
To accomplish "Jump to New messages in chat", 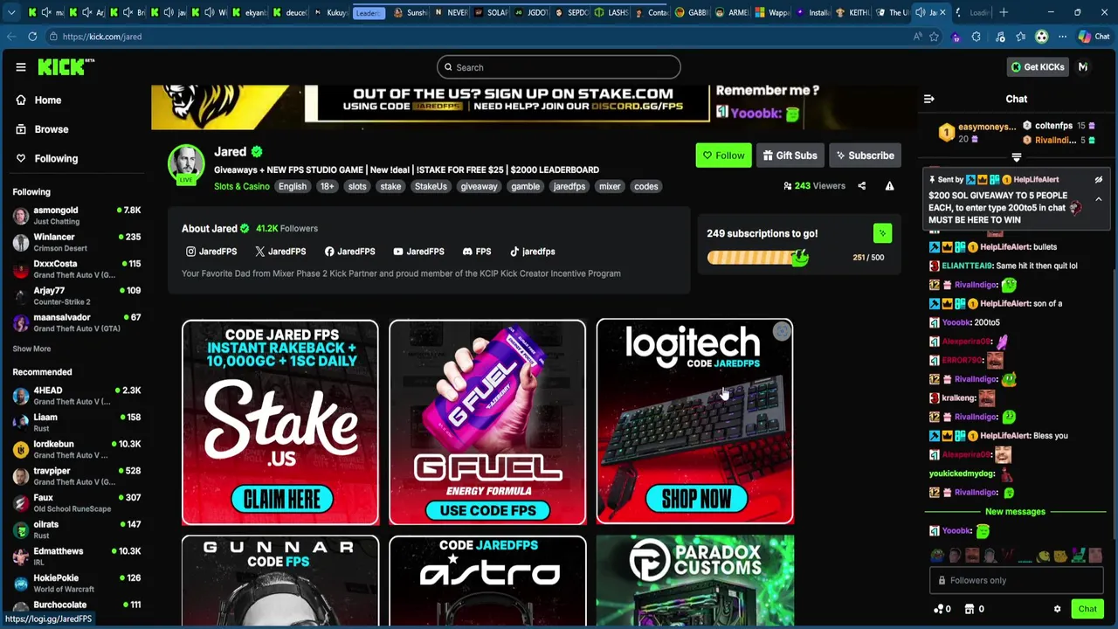I will [x=1015, y=511].
